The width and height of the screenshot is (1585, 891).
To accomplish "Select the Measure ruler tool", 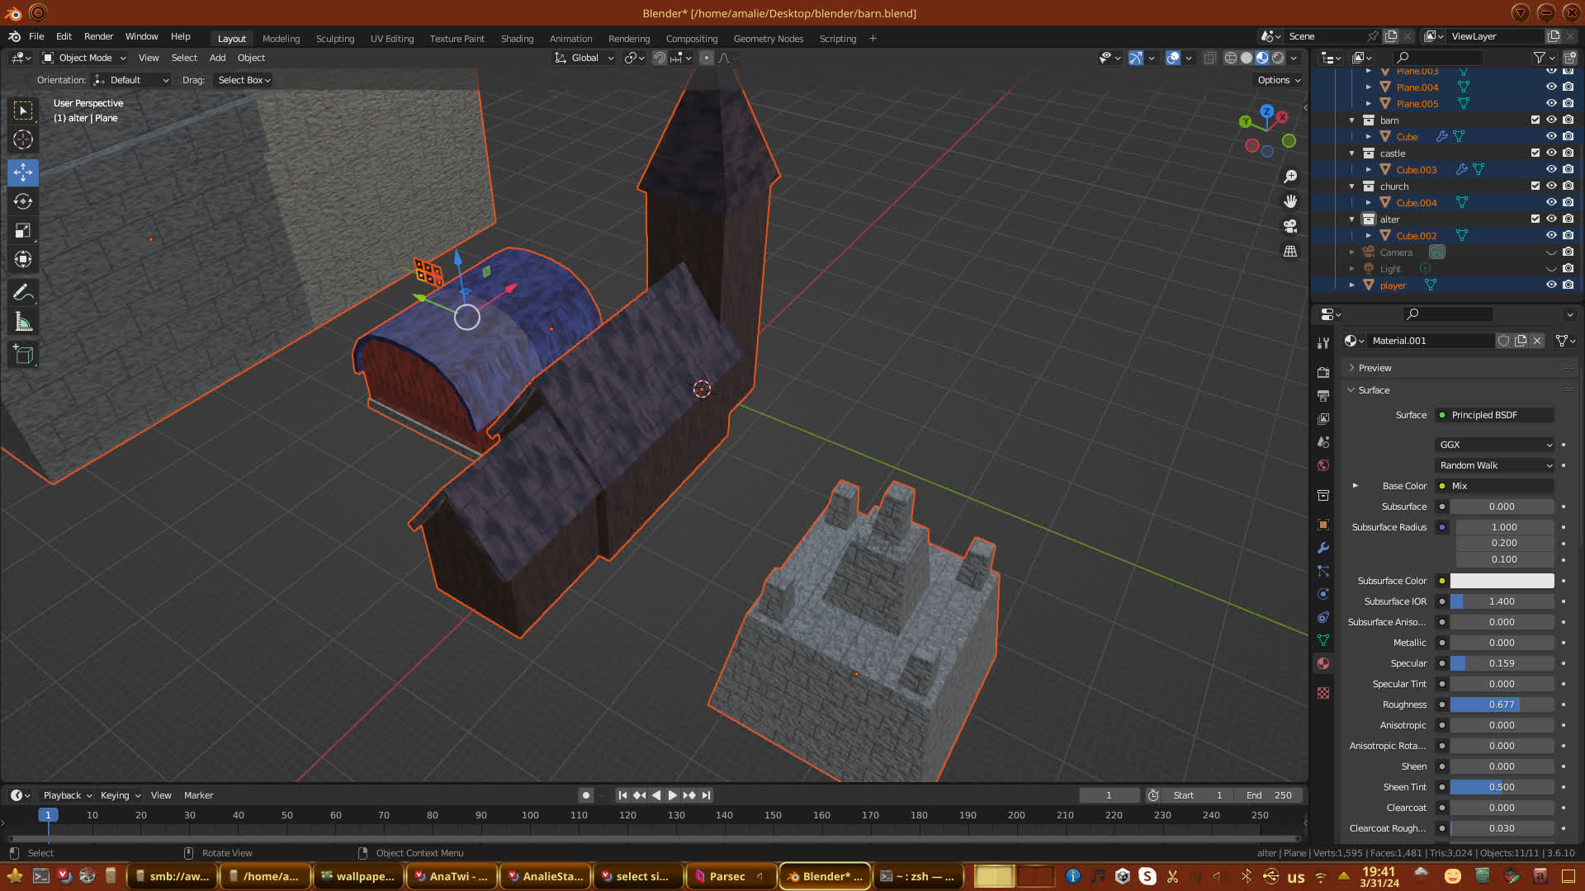I will click(x=23, y=323).
